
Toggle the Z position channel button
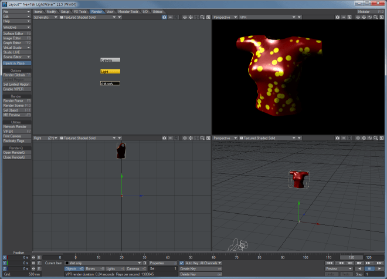click(5, 268)
